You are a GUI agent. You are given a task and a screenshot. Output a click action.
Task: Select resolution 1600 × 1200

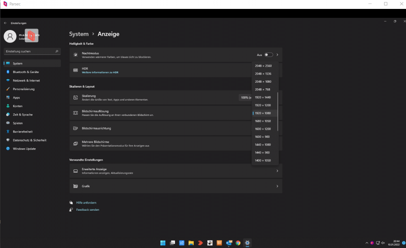click(265, 129)
